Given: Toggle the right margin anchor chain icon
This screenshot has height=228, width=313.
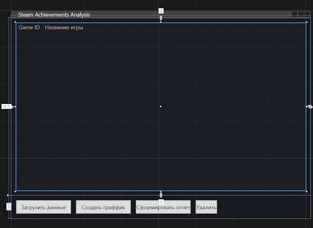Looking at the screenshot, I should 310,107.
